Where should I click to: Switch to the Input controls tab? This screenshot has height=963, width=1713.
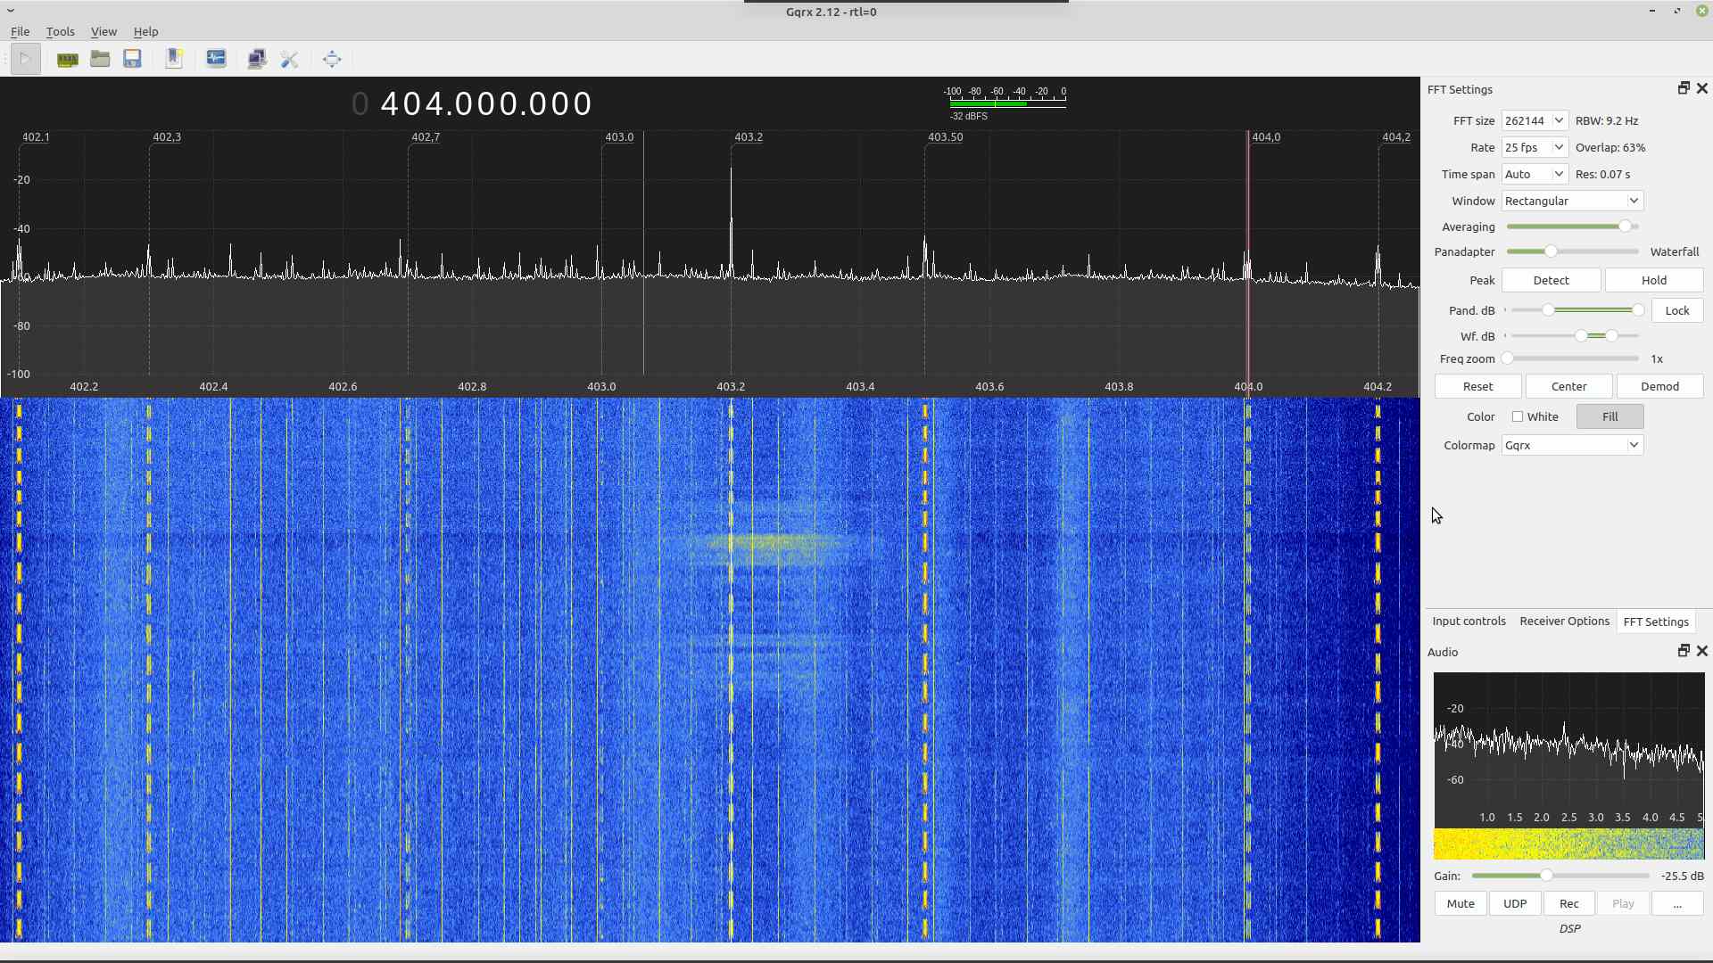click(x=1469, y=621)
